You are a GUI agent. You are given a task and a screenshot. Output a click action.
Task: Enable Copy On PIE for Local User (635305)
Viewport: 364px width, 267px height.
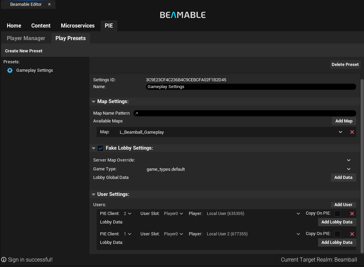[337, 214]
